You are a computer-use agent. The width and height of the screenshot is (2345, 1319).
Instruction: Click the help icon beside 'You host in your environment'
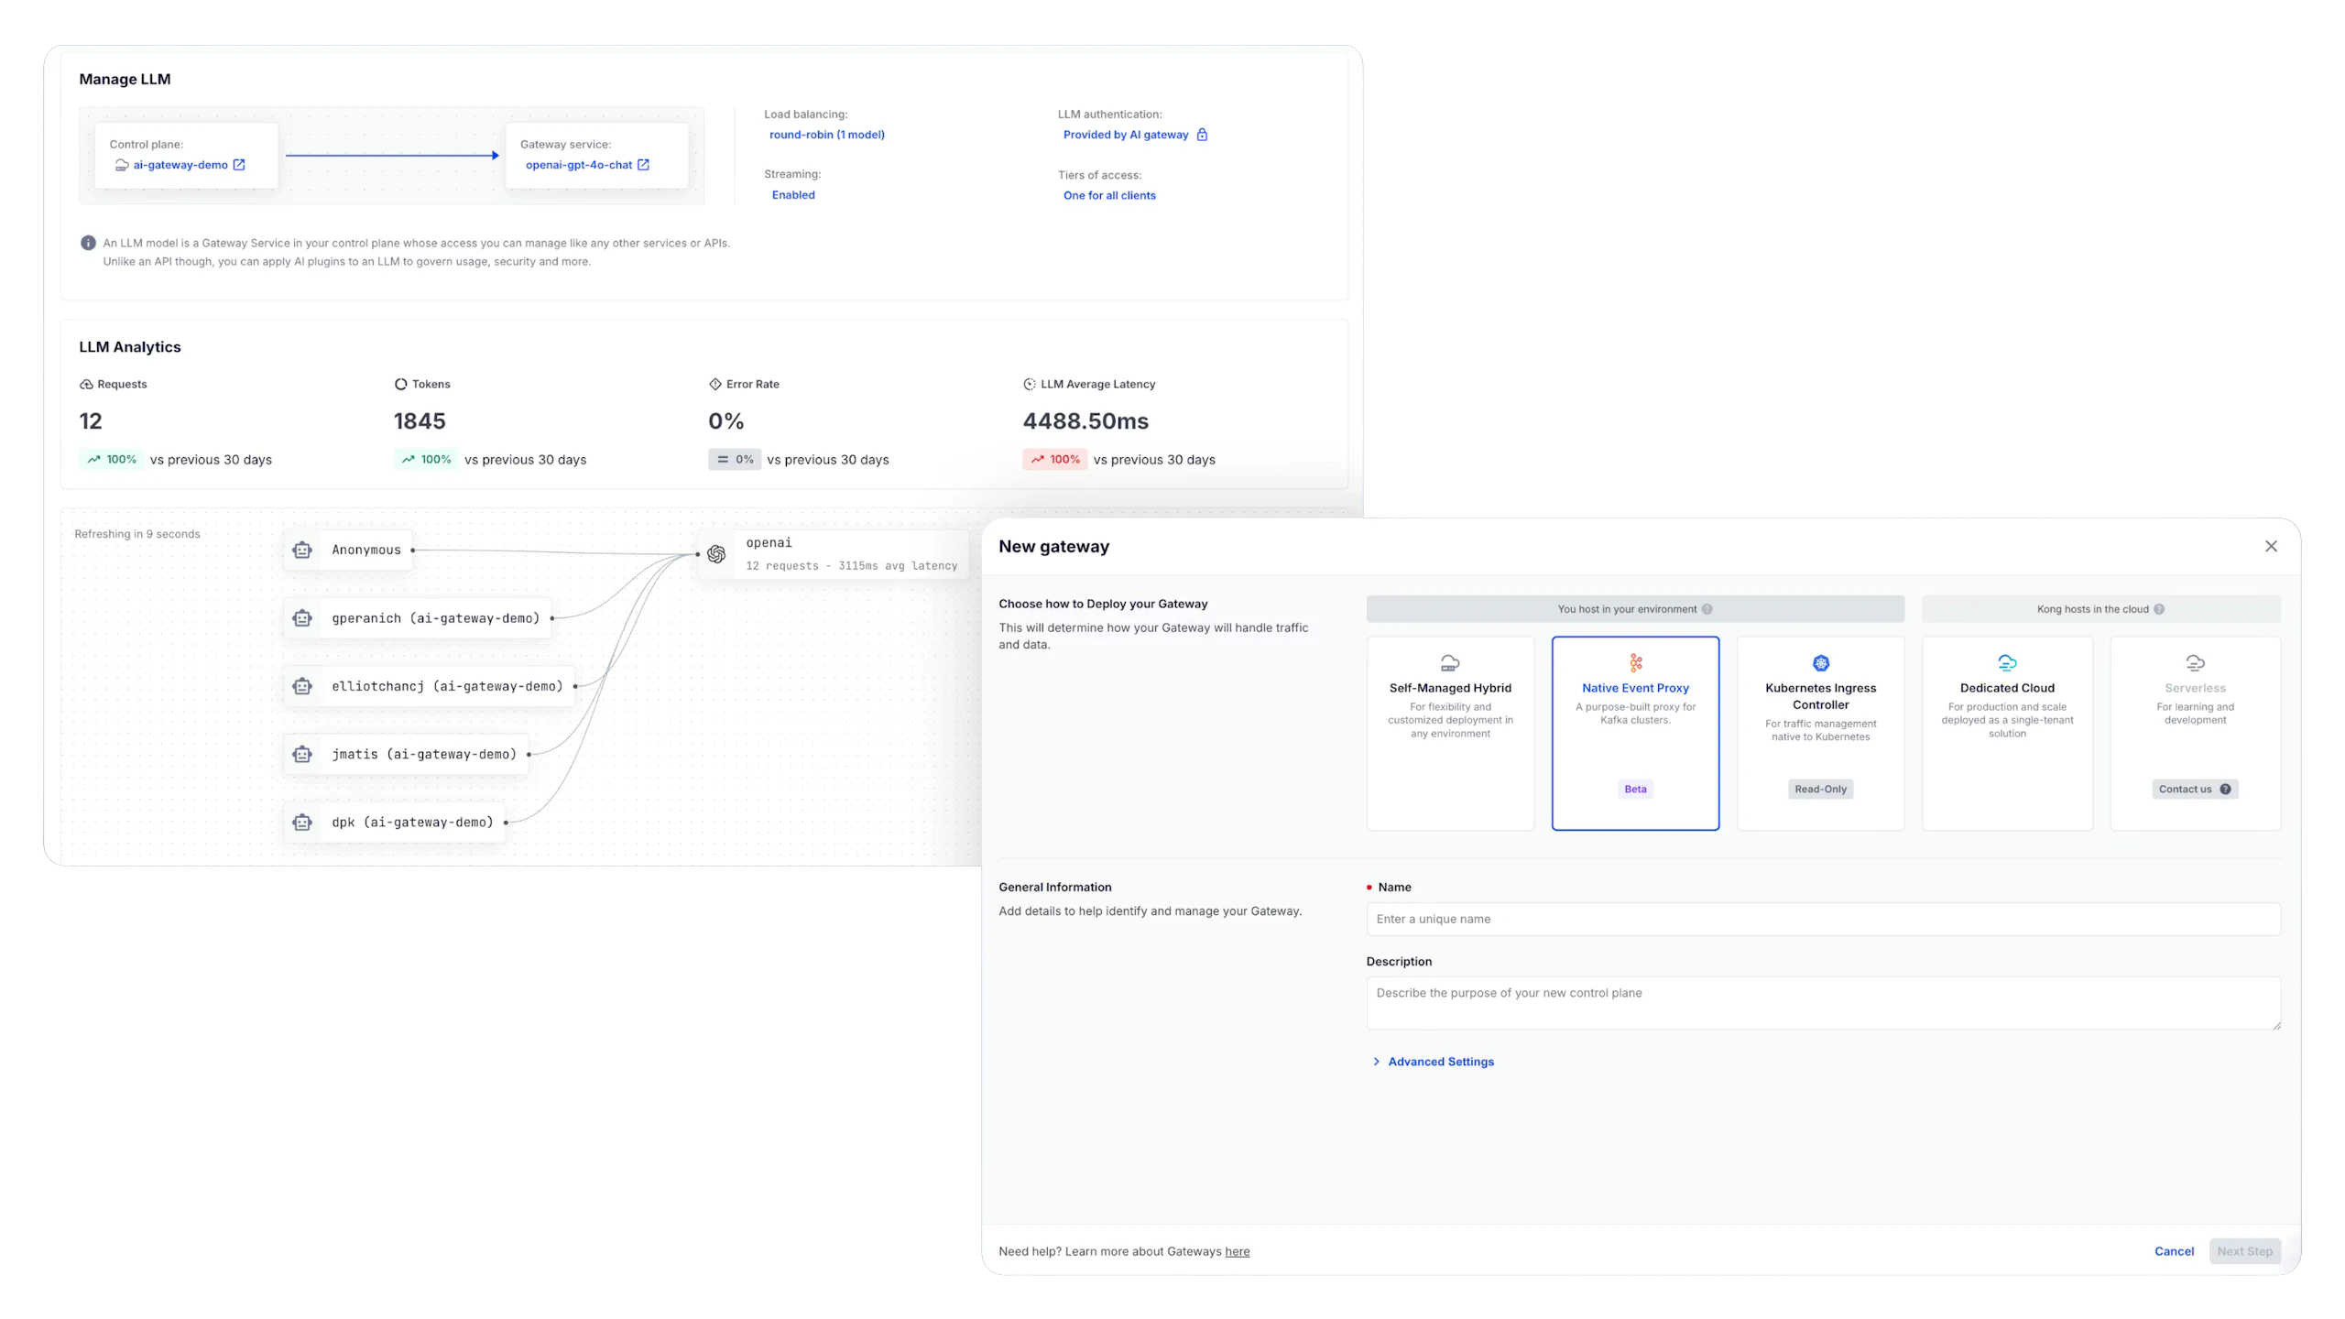coord(1707,609)
